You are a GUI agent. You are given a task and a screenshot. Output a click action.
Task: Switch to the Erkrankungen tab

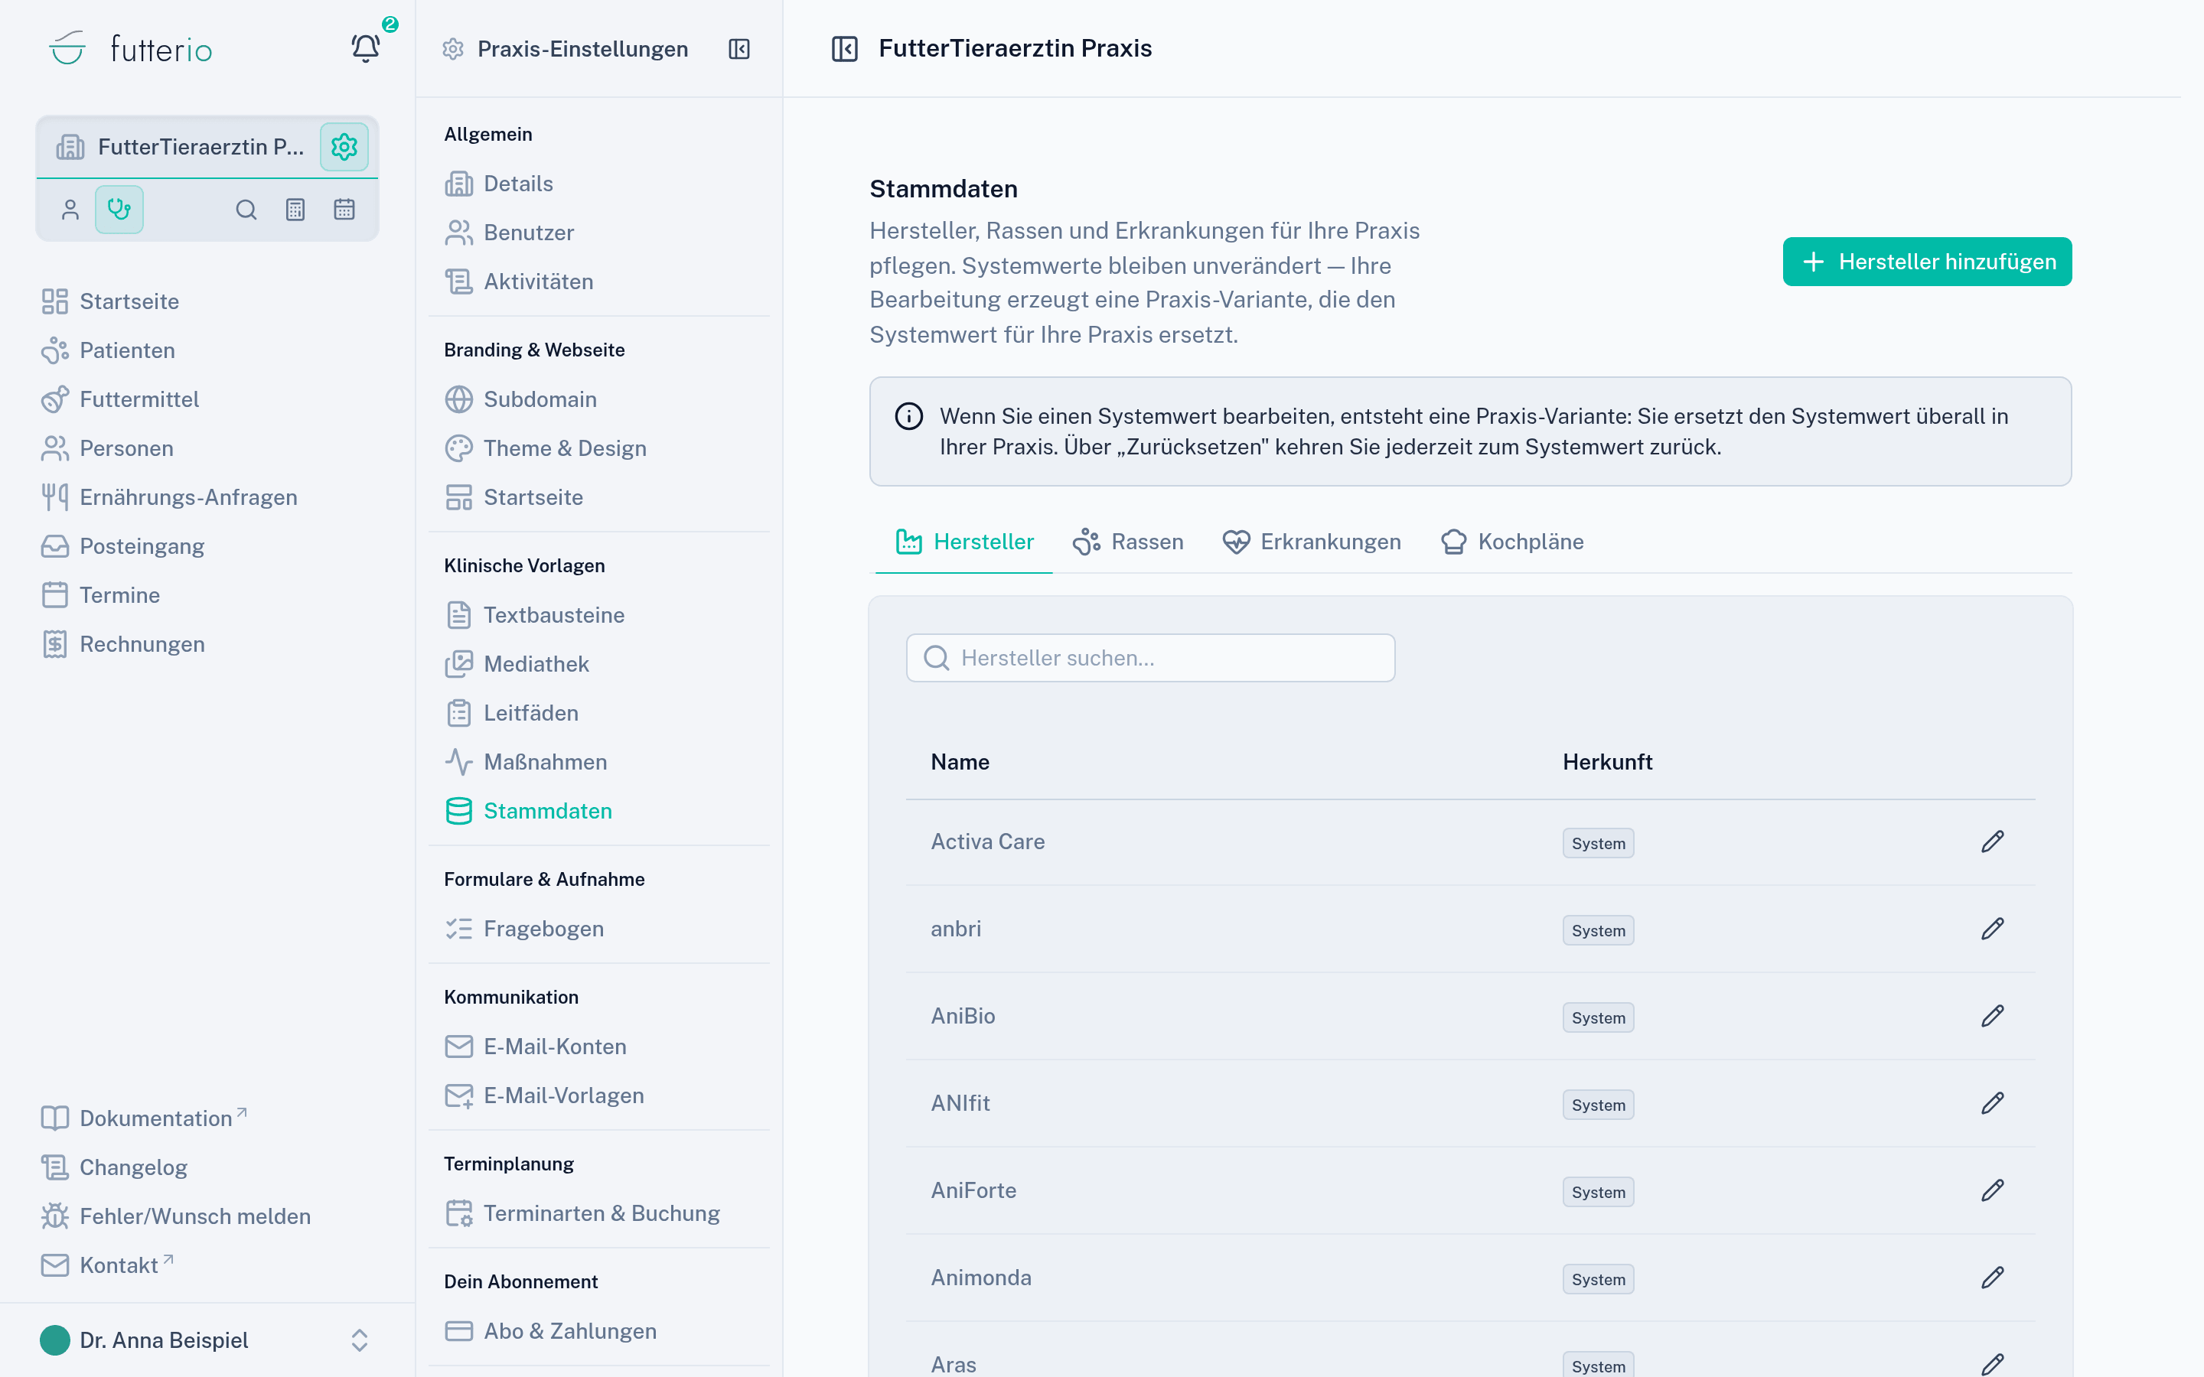coord(1312,542)
